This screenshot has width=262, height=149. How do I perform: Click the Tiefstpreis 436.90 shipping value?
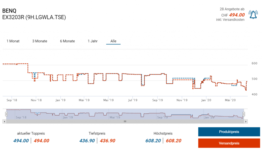coord(107,141)
